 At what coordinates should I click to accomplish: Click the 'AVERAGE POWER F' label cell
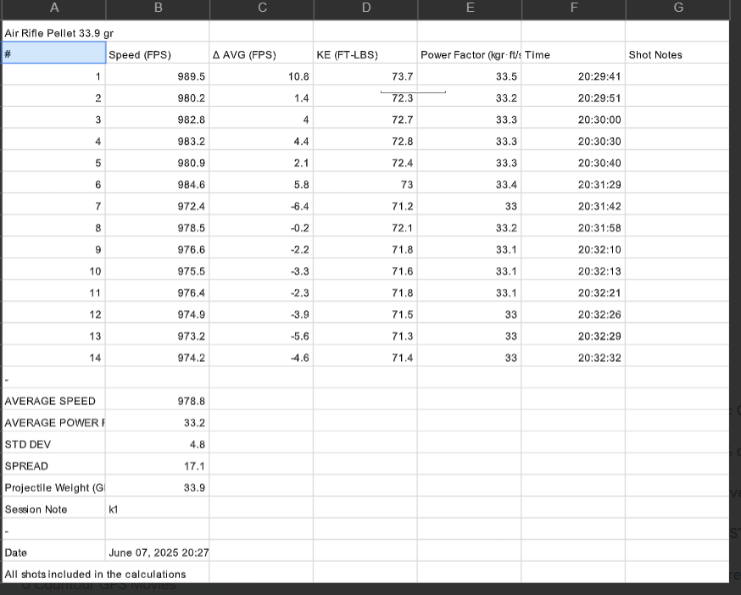54,422
